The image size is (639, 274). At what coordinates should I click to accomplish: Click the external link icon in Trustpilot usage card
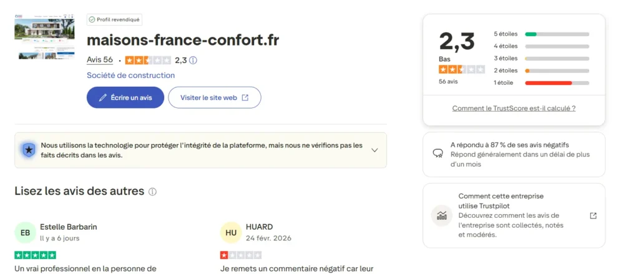tap(593, 216)
